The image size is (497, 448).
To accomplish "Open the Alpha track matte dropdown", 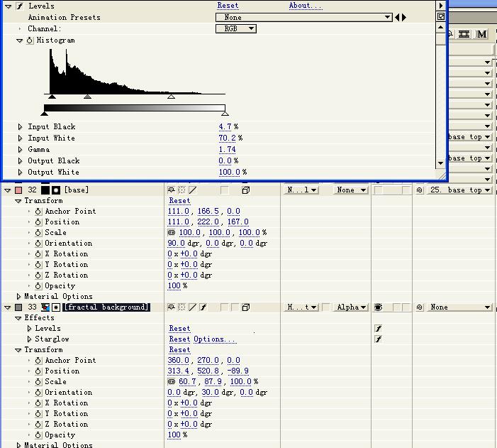I will click(x=350, y=307).
